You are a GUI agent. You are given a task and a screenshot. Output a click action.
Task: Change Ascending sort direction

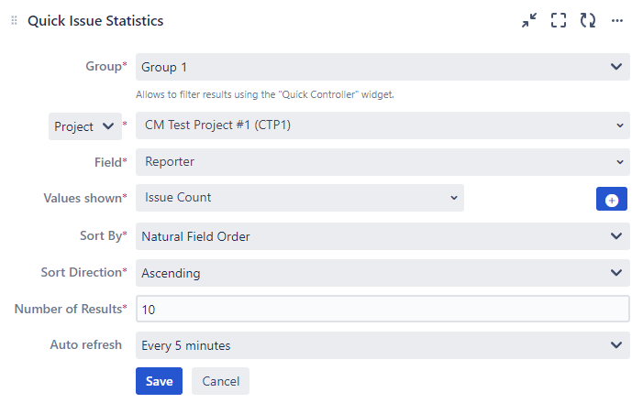coord(382,273)
